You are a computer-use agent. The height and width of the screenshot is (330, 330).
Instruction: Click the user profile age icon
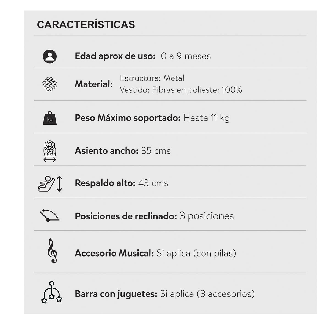tap(50, 57)
